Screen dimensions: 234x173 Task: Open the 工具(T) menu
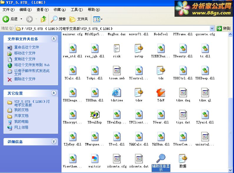click(x=77, y=10)
